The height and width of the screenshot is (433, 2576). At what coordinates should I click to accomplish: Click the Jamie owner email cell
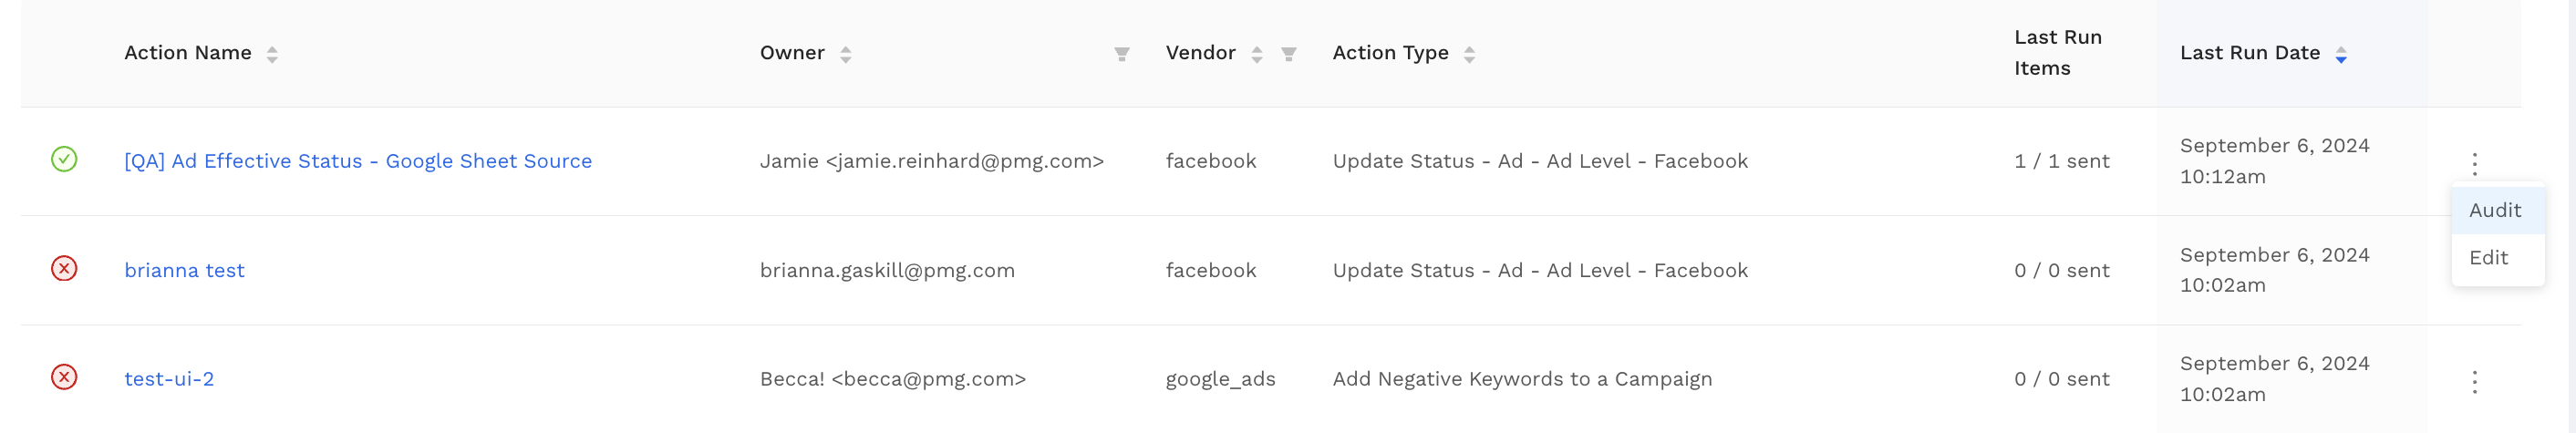[x=931, y=161]
